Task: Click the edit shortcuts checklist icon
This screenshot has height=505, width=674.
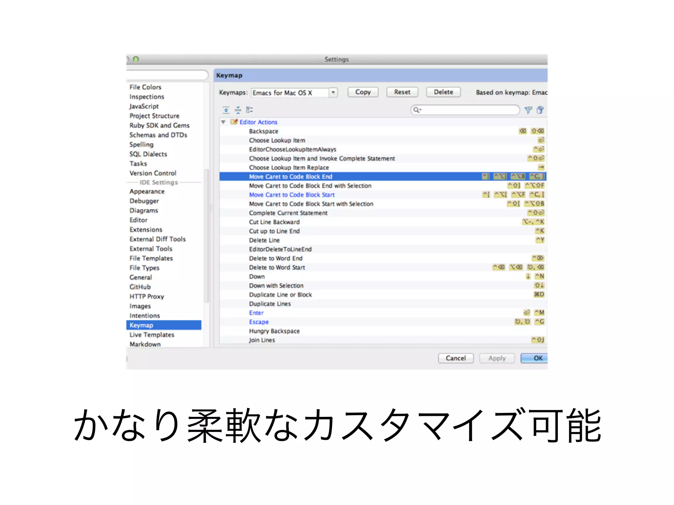Action: (x=249, y=110)
